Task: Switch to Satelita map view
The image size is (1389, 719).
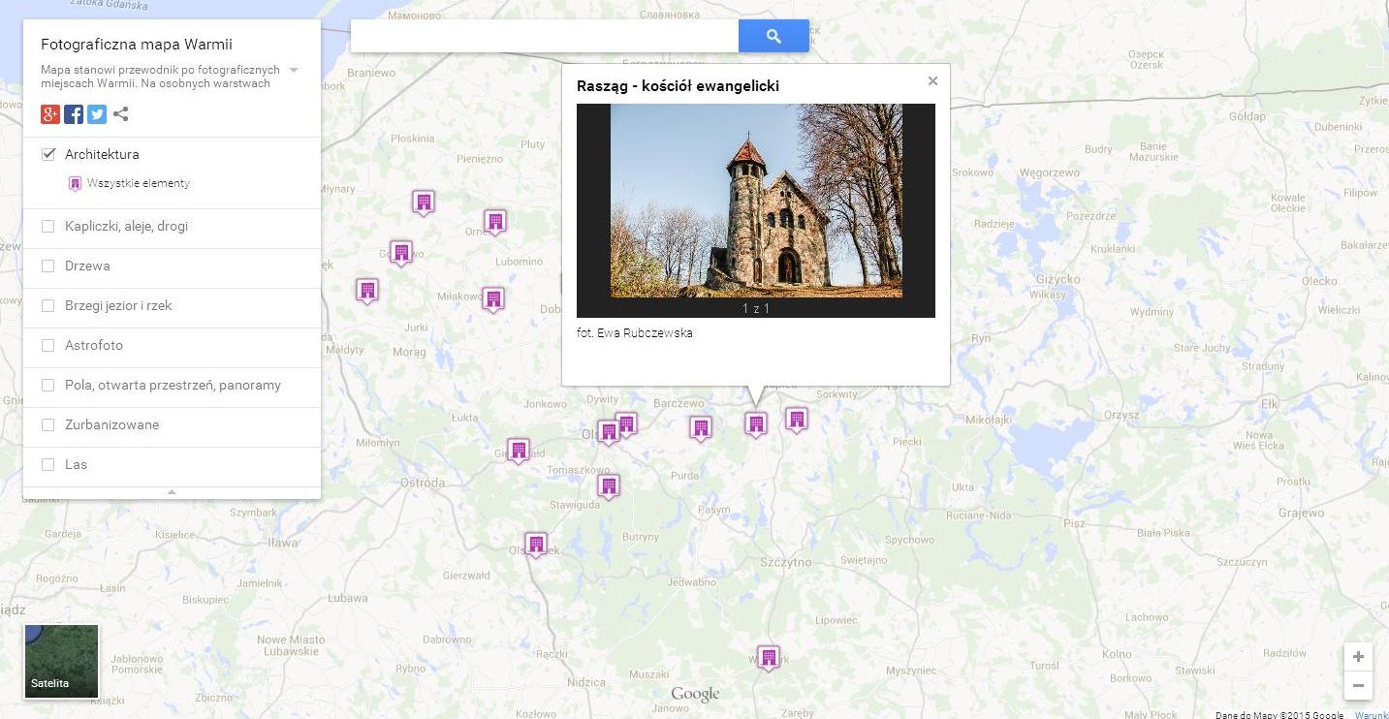Action: 61,661
